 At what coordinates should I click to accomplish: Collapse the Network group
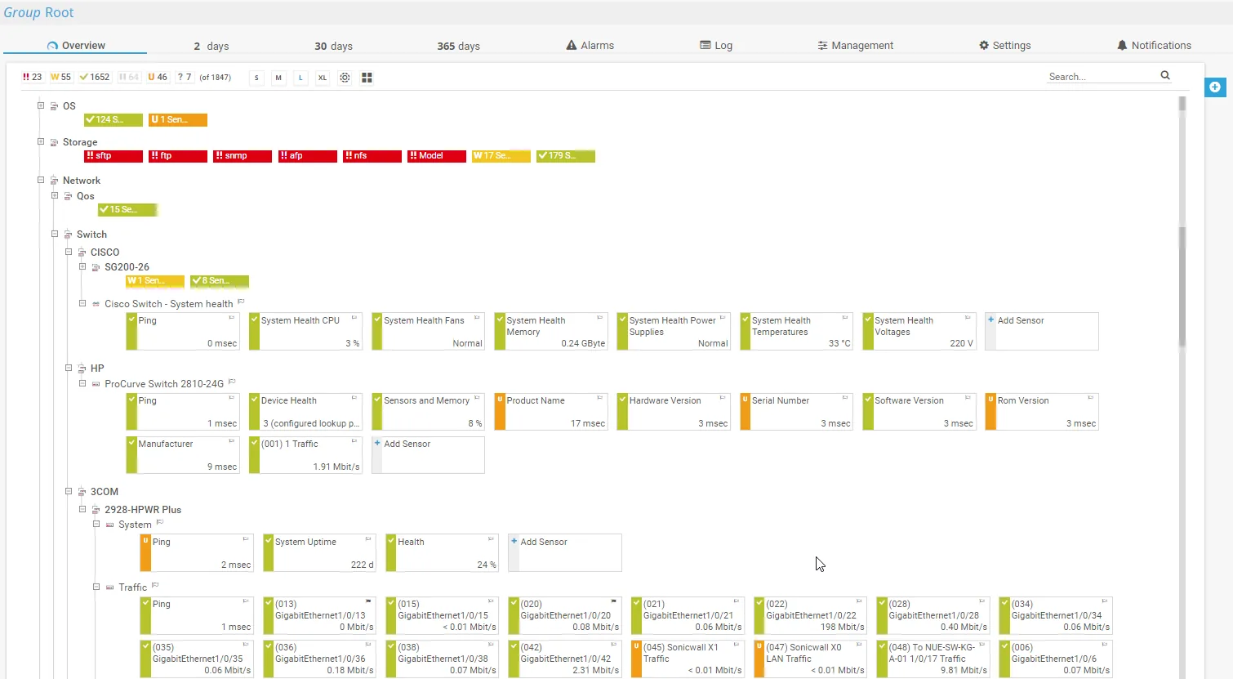tap(40, 180)
